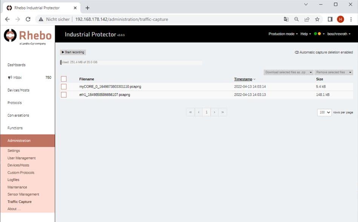Open the Conversations menu item
The width and height of the screenshot is (358, 222).
point(18,115)
